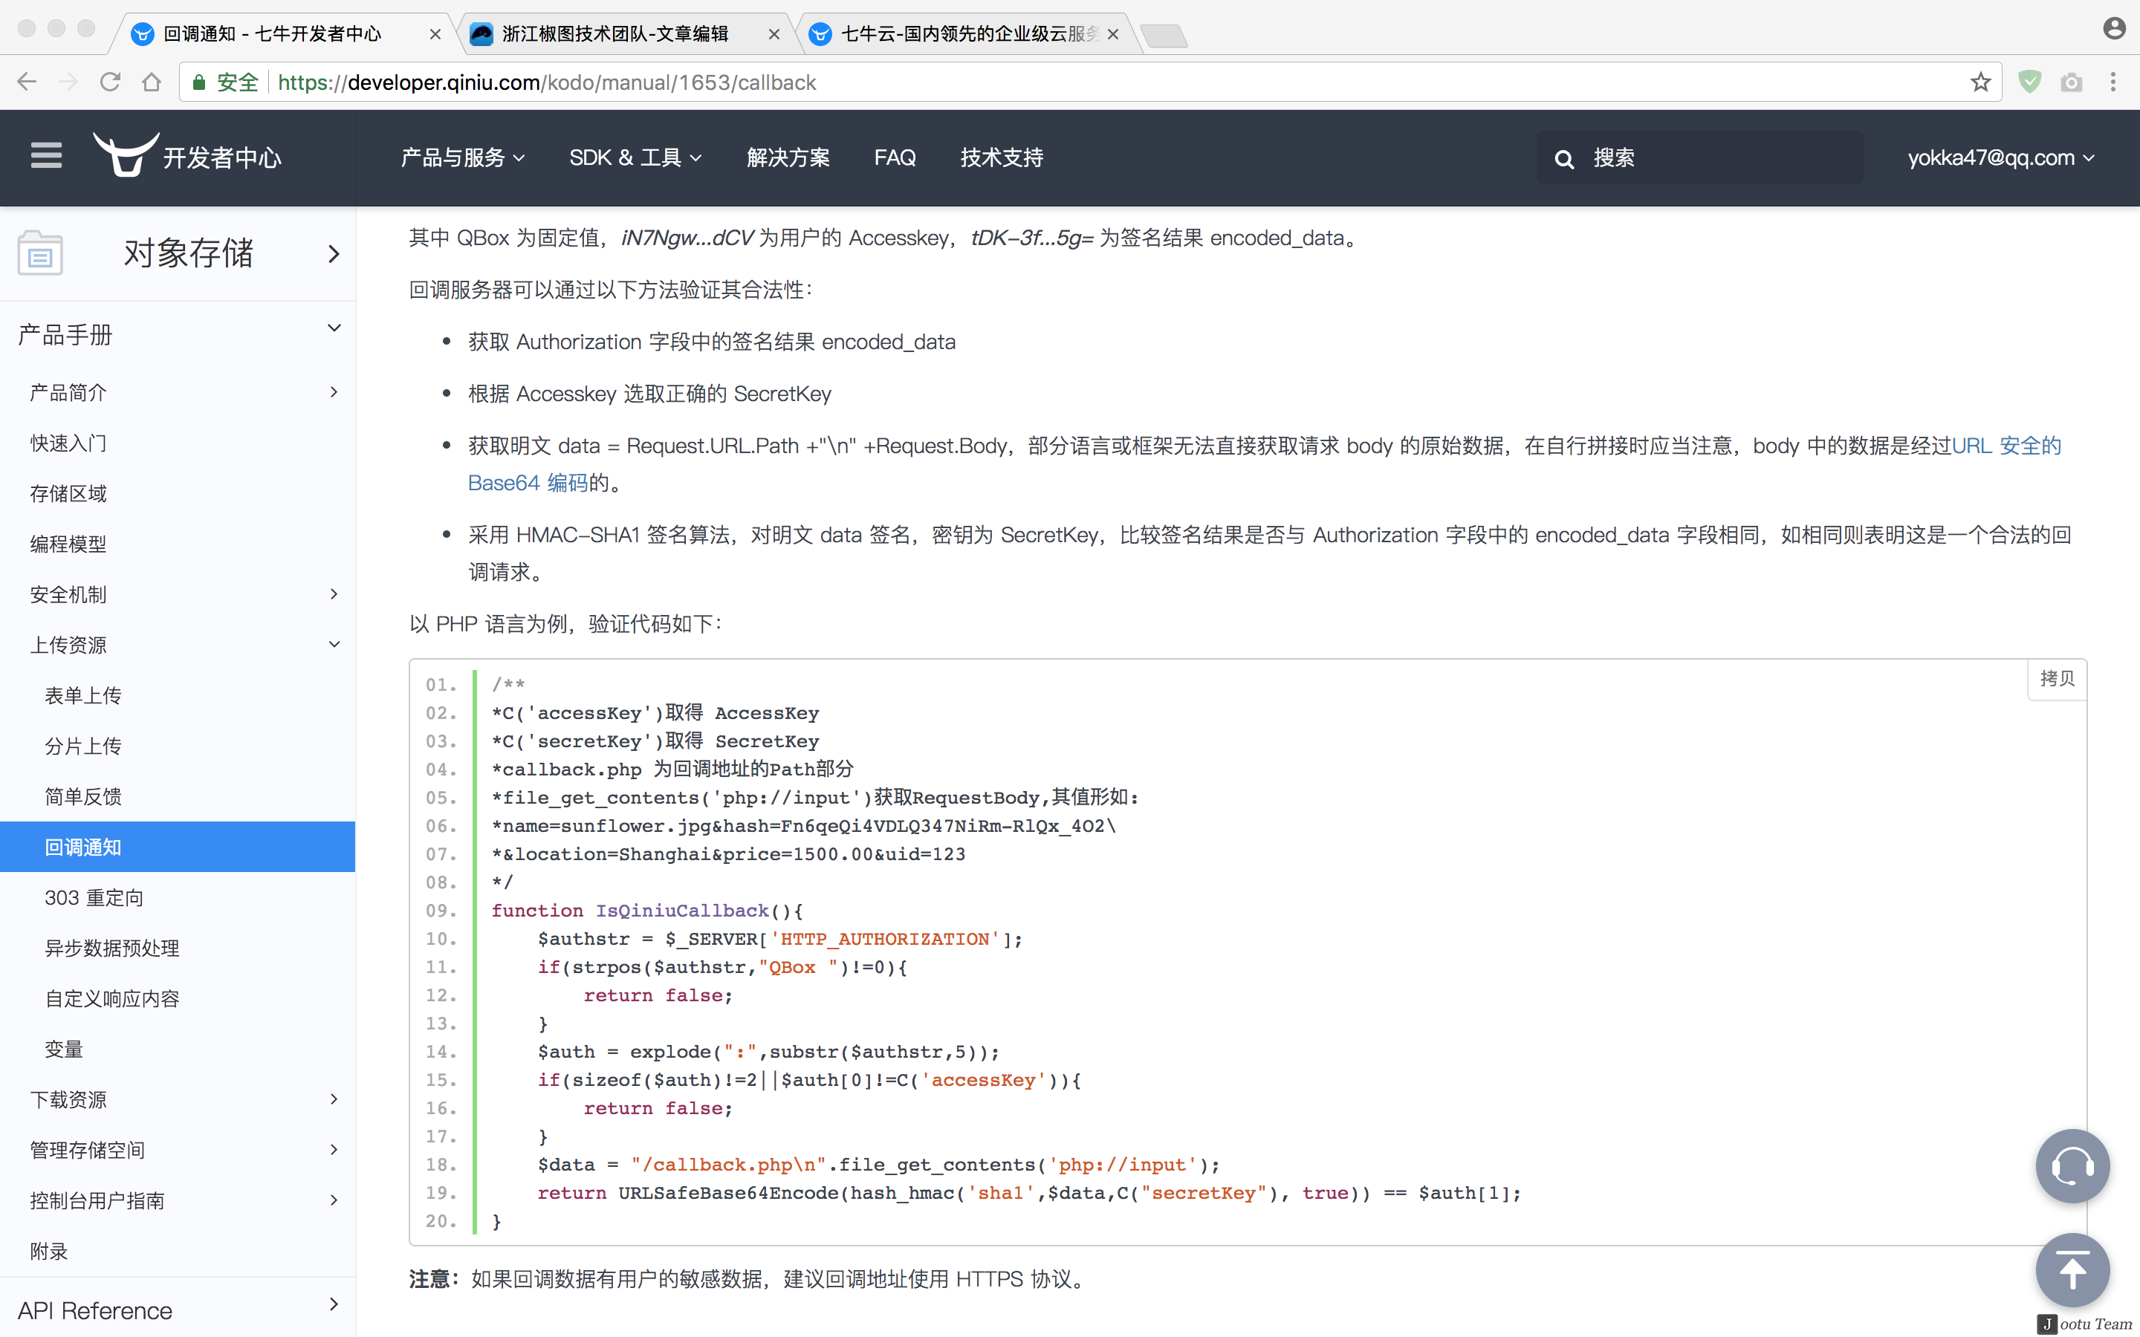The width and height of the screenshot is (2140, 1337).
Task: Open the yokka47@qq.com account dropdown
Action: tap(2000, 157)
